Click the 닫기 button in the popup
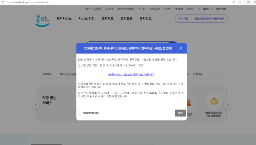Viewport: 256px width, 145px height. pyautogui.click(x=180, y=113)
